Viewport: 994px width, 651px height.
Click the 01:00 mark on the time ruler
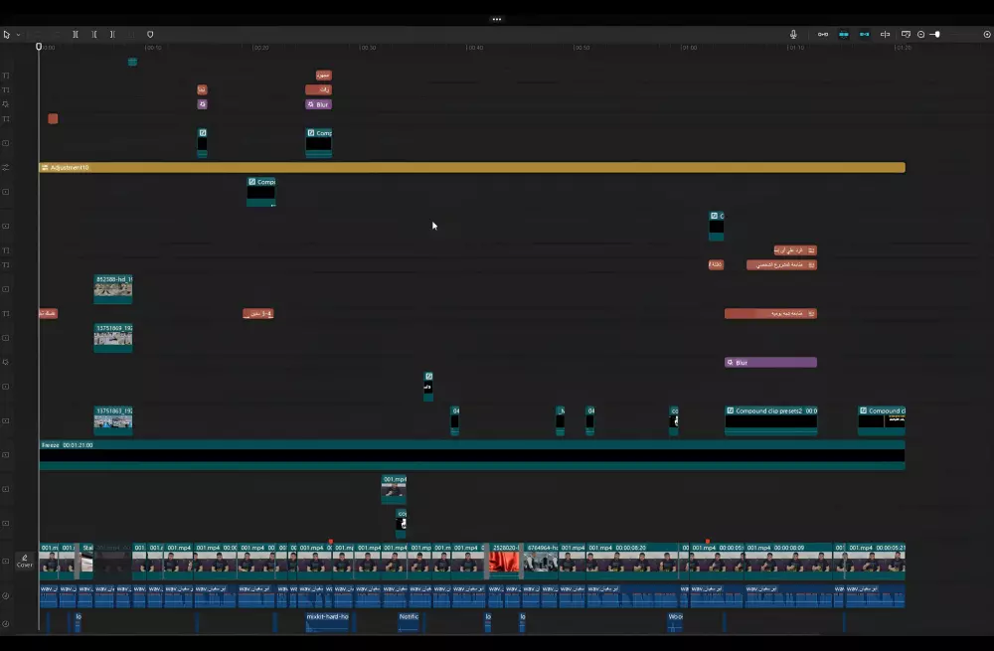pyautogui.click(x=689, y=48)
